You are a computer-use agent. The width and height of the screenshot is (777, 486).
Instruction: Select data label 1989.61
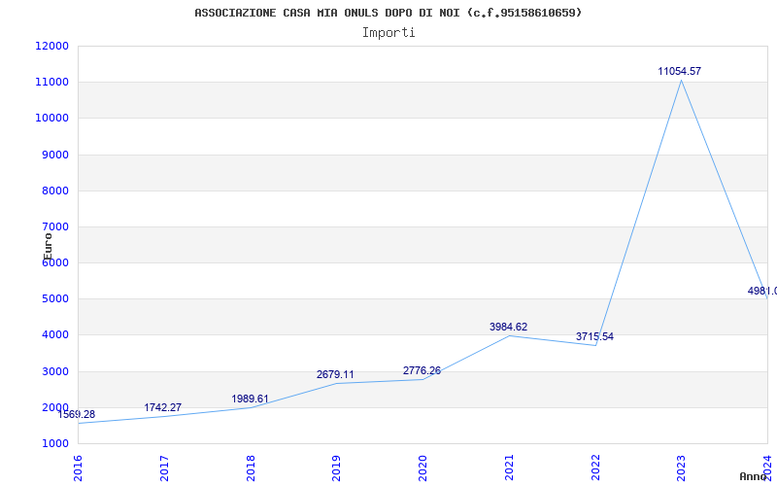(250, 399)
